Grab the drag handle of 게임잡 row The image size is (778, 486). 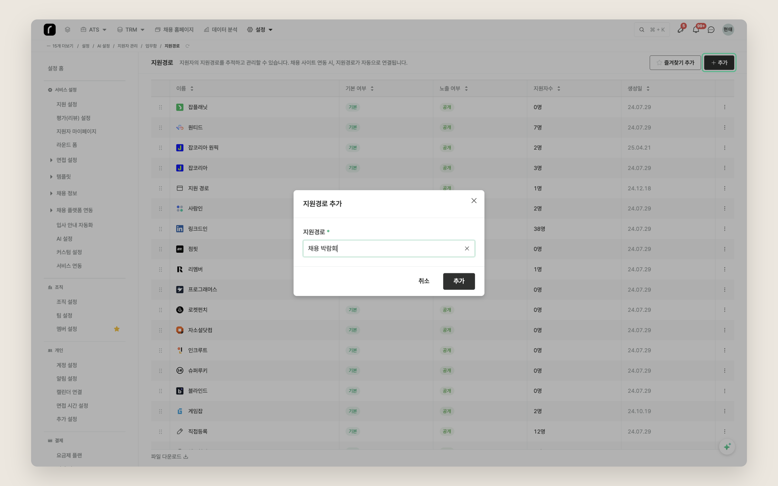pyautogui.click(x=160, y=411)
